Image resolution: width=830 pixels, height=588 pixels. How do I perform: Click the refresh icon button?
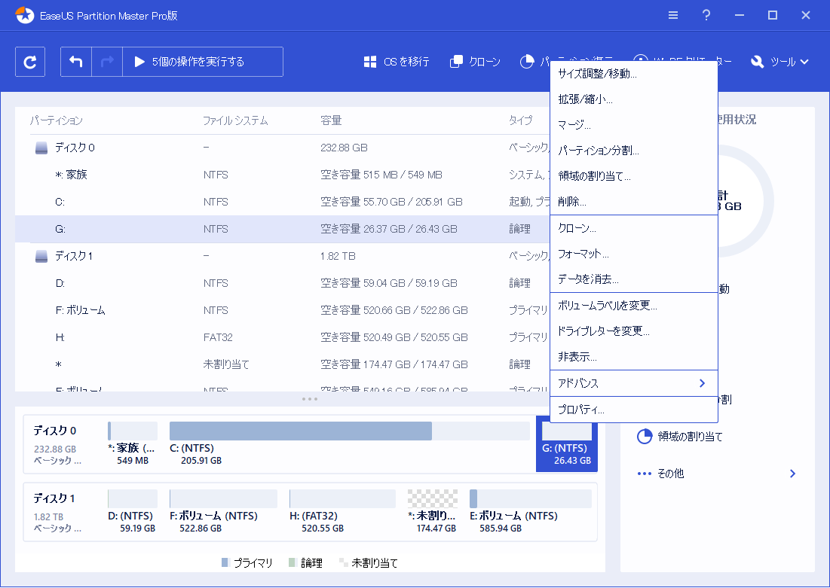(30, 62)
